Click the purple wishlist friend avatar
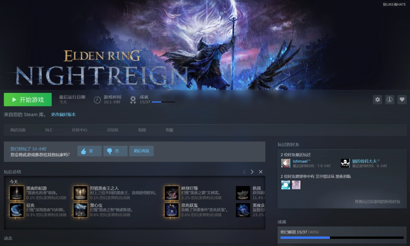Image resolution: width=410 pixels, height=246 pixels. (x=296, y=185)
